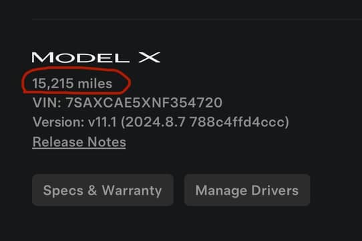Click the horizontal divider line above Model X
362x241 pixels.
pos(197,19)
